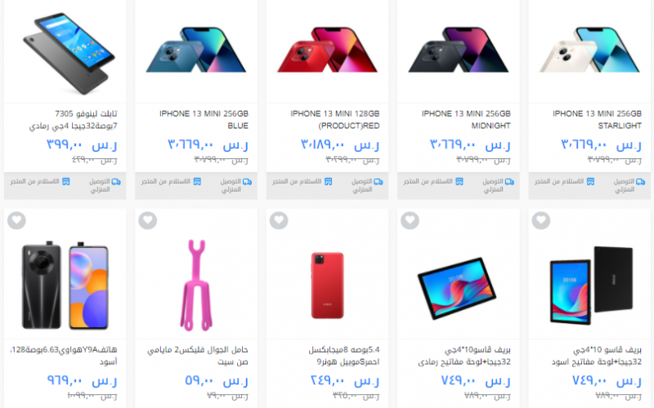The width and height of the screenshot is (654, 408).
Task: Open IPHONE 13 MINI 256GB BLUE product title
Action: coord(204,119)
